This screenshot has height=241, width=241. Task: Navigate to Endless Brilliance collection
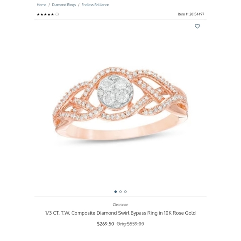tap(95, 5)
